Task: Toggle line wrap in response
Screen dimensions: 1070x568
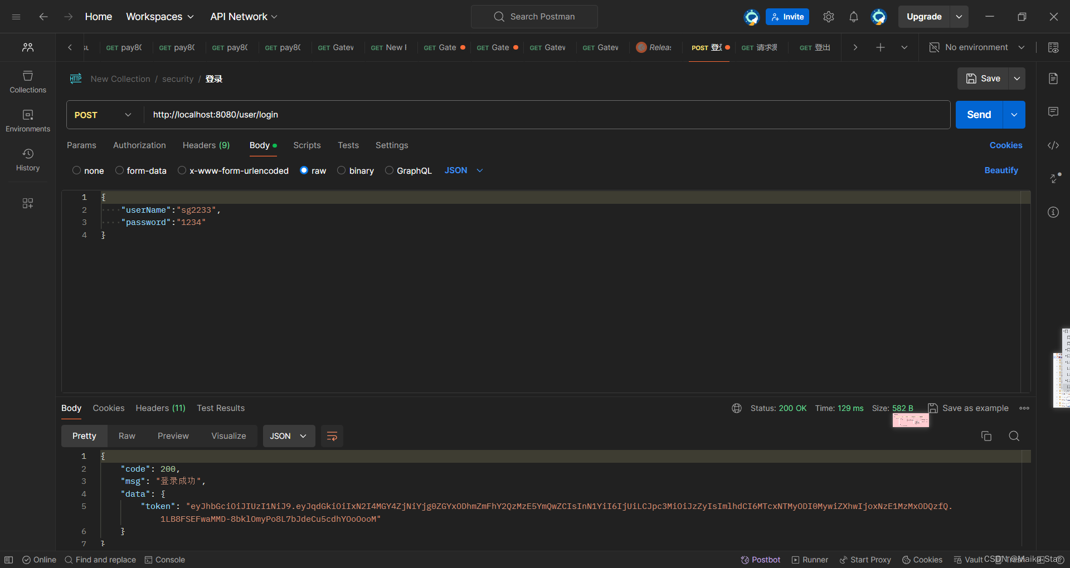Action: (332, 436)
